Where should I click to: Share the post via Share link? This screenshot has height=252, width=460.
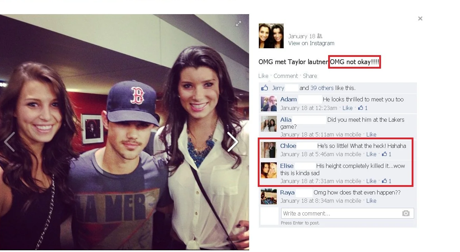[310, 76]
